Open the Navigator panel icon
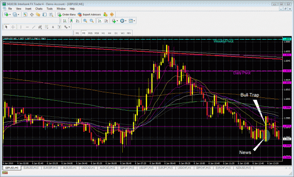294x177 pixels. pyautogui.click(x=38, y=15)
